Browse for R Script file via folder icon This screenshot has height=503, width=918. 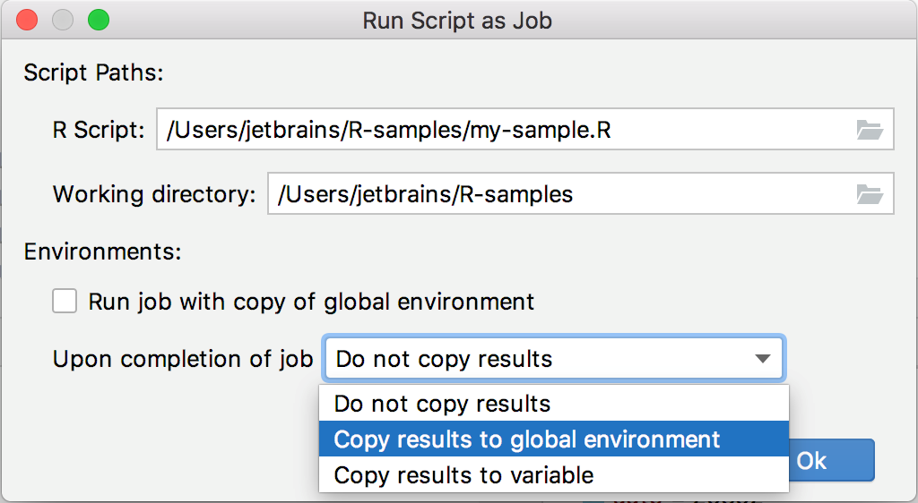(x=869, y=131)
